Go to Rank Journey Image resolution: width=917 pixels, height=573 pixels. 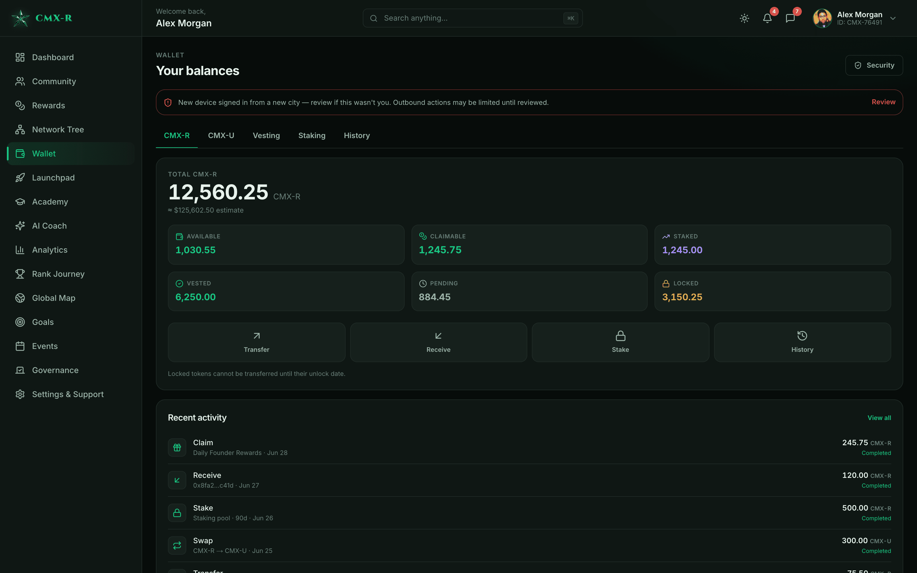pos(70,274)
